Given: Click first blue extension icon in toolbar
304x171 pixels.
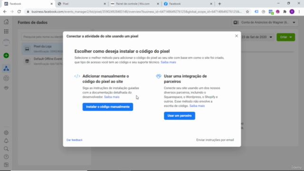Looking at the screenshot, I should [x=256, y=11].
